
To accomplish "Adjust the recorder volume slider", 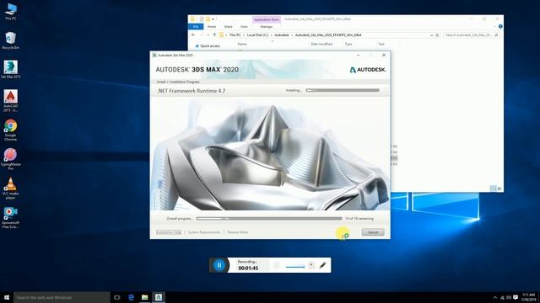I will point(295,266).
